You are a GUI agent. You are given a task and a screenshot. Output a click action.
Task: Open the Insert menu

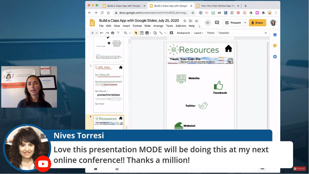click(x=126, y=26)
